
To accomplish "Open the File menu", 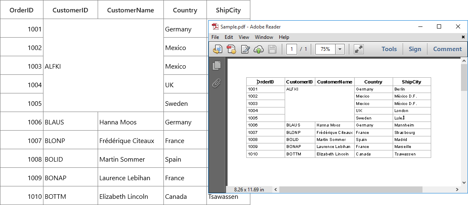I will (x=215, y=37).
